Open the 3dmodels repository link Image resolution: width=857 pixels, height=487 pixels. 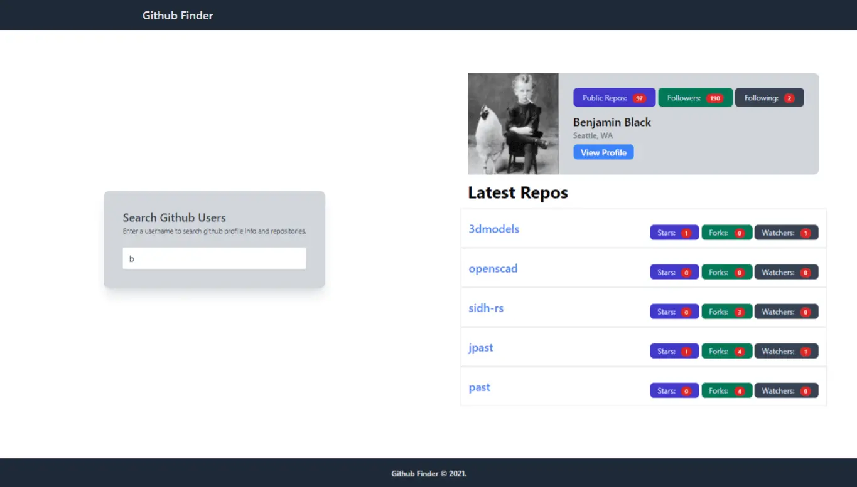click(x=493, y=229)
